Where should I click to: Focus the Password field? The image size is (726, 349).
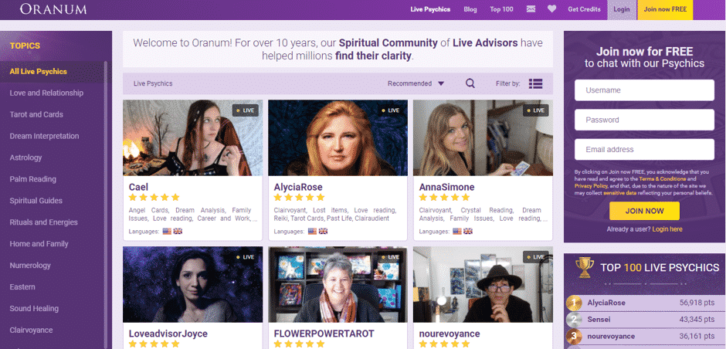[644, 120]
